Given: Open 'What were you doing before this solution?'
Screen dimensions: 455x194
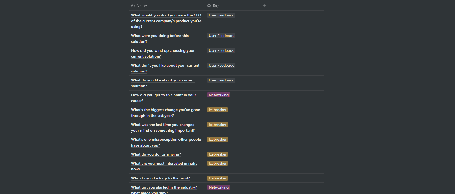Looking at the screenshot, I should point(160,38).
